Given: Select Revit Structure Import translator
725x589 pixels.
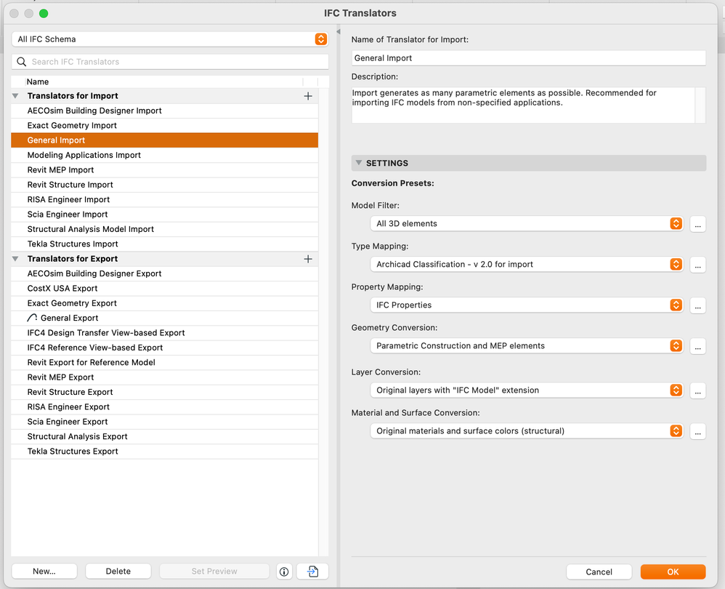Looking at the screenshot, I should click(x=165, y=185).
